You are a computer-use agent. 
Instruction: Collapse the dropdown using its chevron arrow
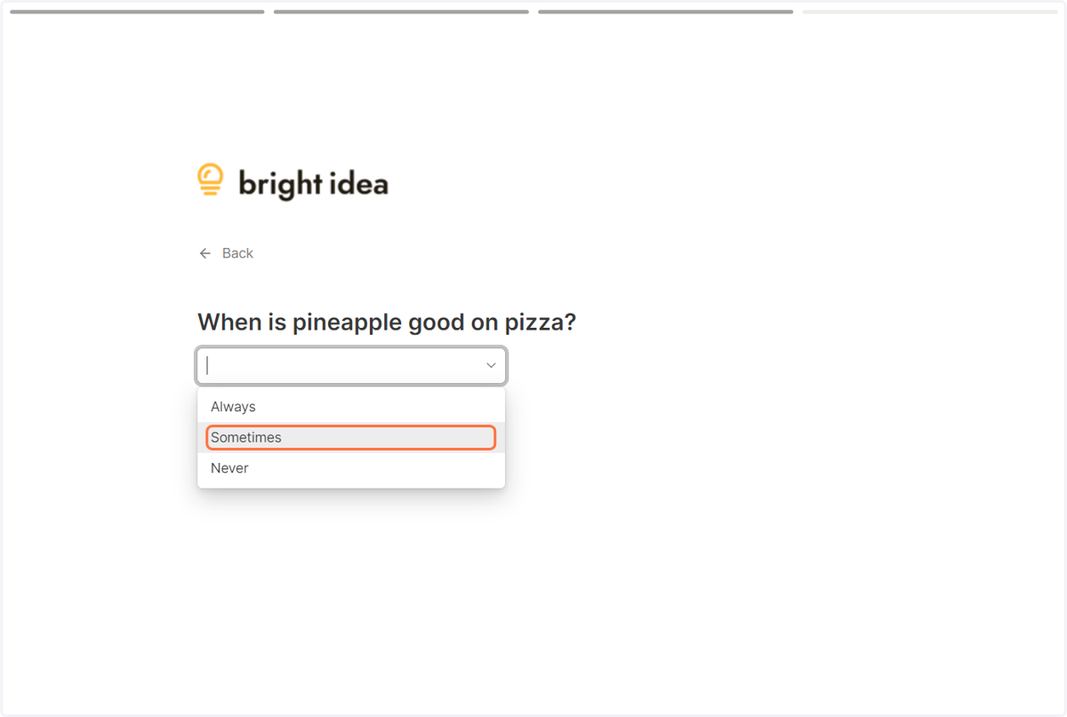491,365
